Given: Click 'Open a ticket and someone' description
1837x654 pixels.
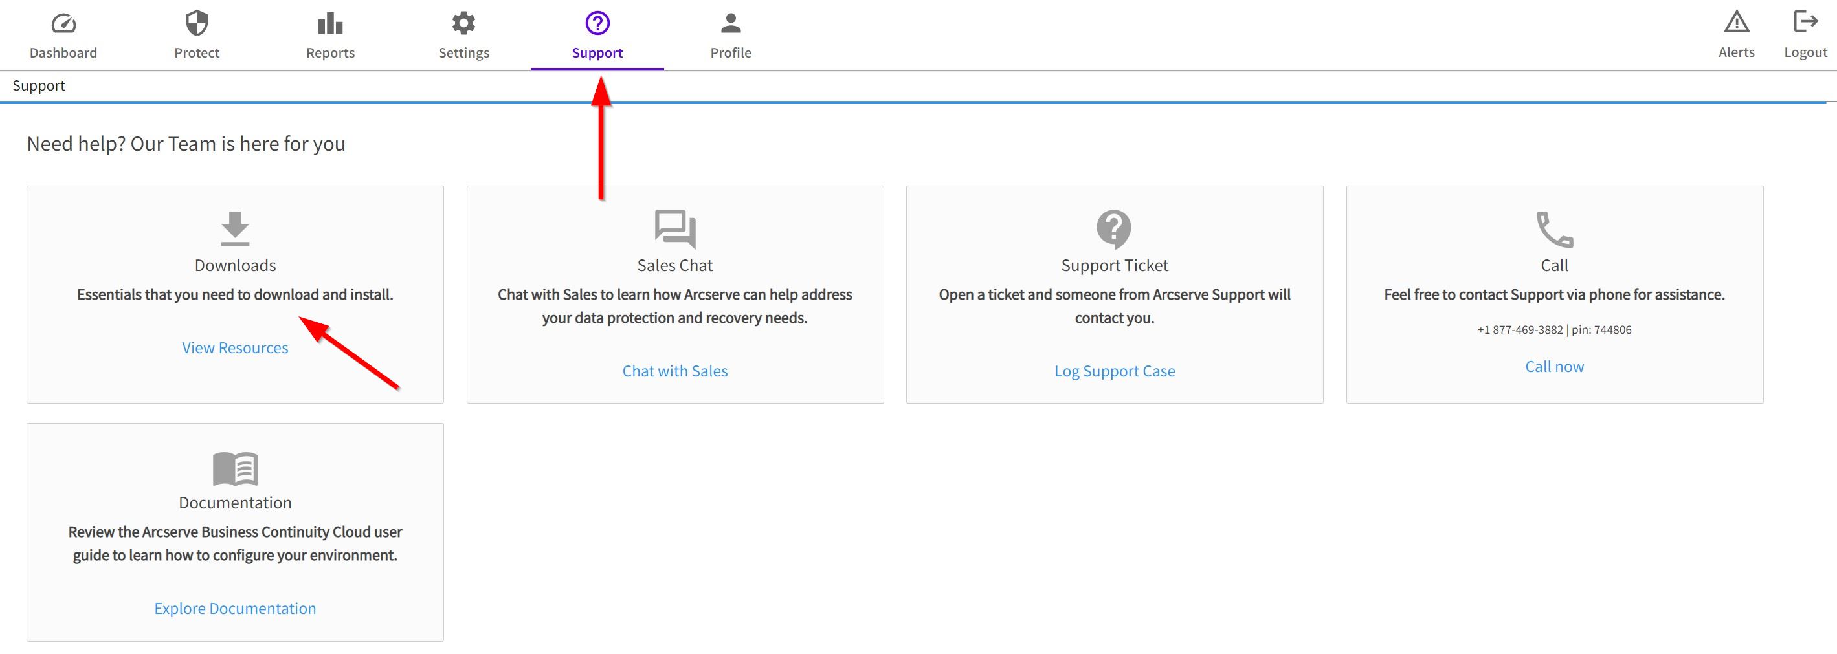Looking at the screenshot, I should pyautogui.click(x=1115, y=307).
